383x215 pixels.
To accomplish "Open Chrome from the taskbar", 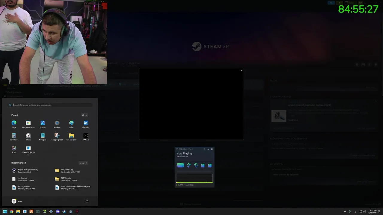I will tap(11, 211).
